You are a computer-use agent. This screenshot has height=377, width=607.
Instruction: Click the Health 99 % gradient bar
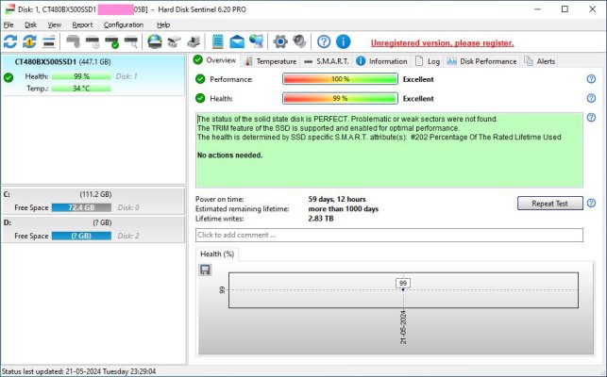340,98
